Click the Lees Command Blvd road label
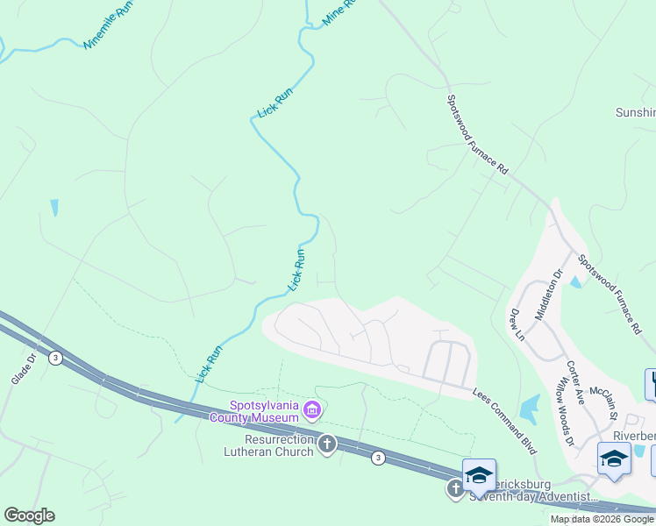 pos(504,421)
